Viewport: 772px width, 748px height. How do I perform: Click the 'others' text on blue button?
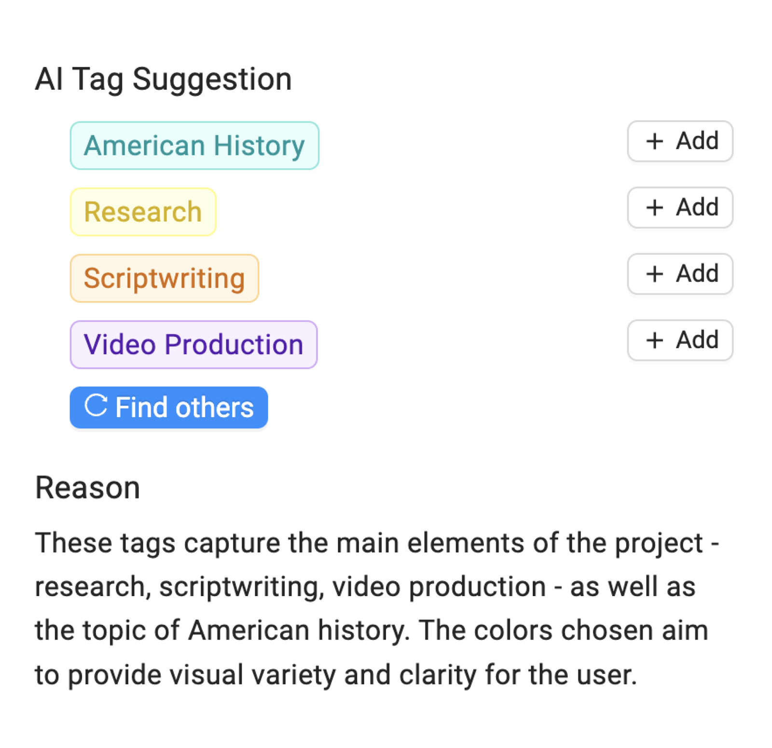214,408
